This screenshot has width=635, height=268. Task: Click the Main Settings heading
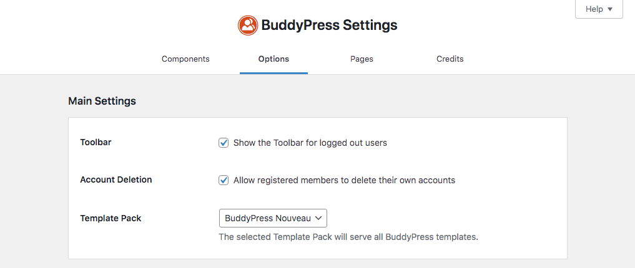[x=102, y=101]
